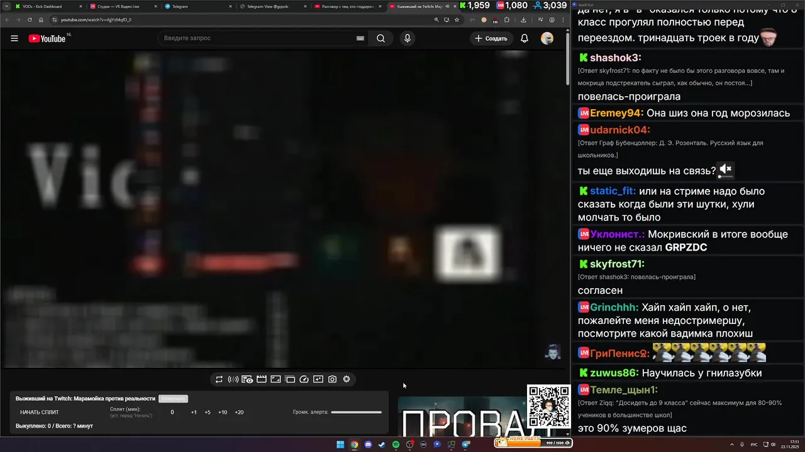Reload the page in Chrome

(30, 19)
